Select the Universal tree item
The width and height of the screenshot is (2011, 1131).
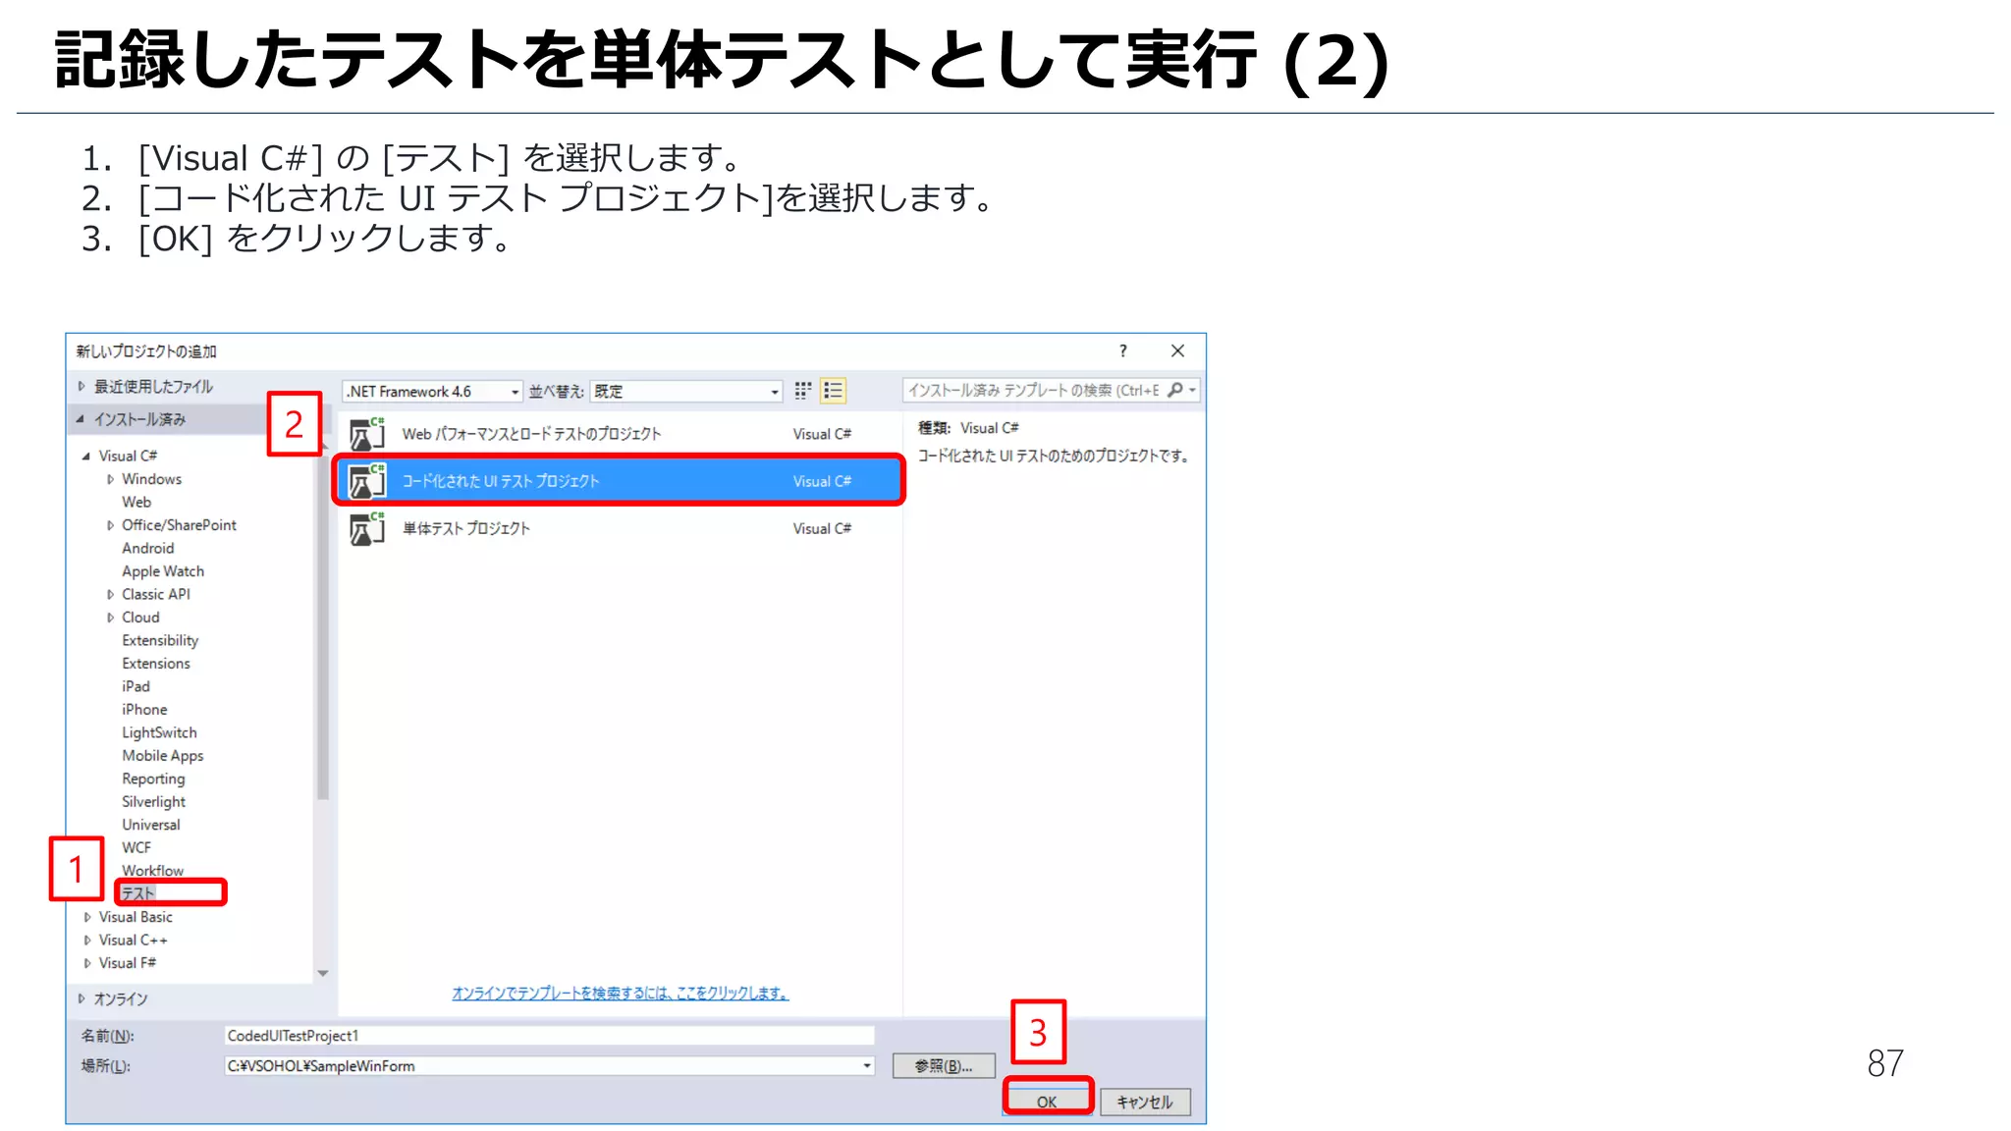(151, 825)
